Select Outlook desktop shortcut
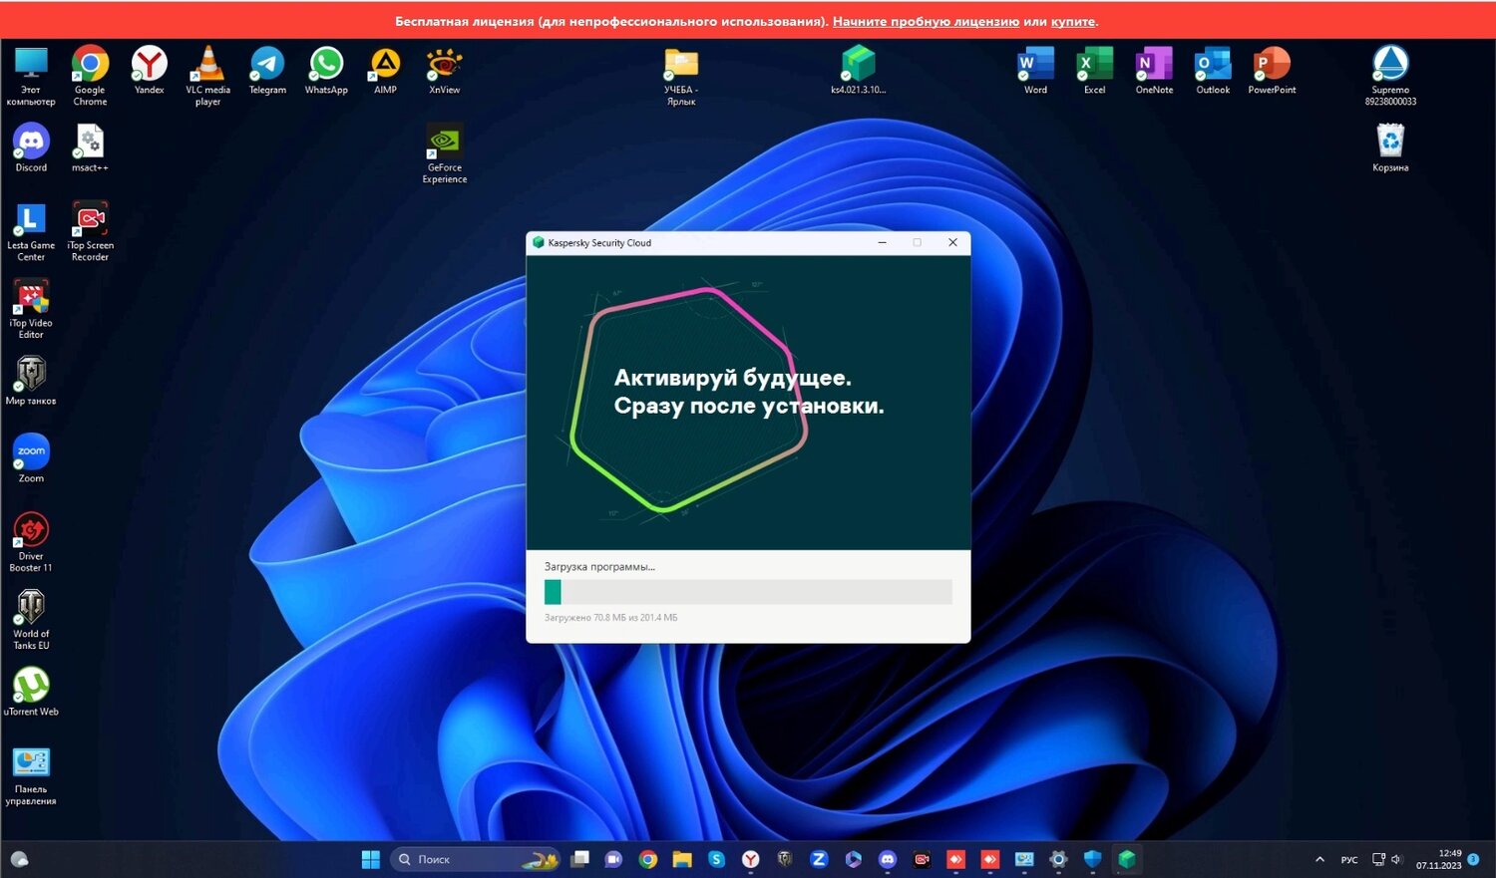The height and width of the screenshot is (878, 1496). click(x=1213, y=71)
